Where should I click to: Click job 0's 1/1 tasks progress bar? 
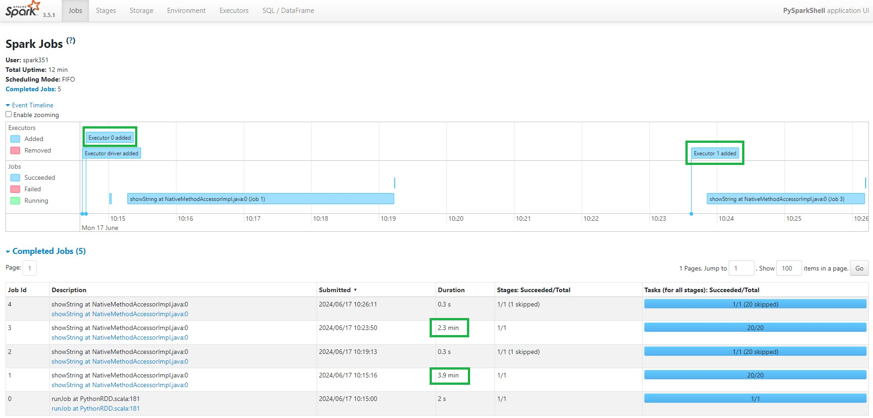(x=755, y=399)
